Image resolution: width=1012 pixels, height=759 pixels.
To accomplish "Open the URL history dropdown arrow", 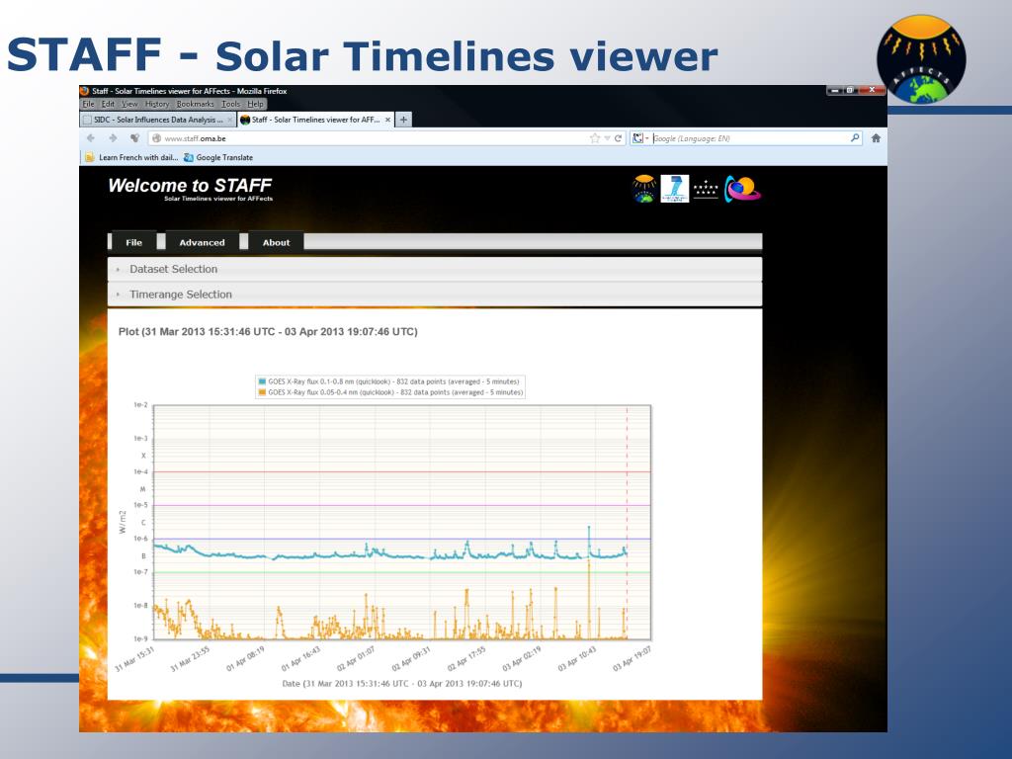I will tap(608, 138).
